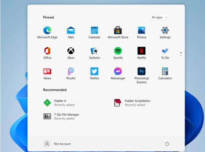Image resolution: width=205 pixels, height=152 pixels.
Task: Open the recommended Fiddler 4 app
Action: [x=59, y=103]
